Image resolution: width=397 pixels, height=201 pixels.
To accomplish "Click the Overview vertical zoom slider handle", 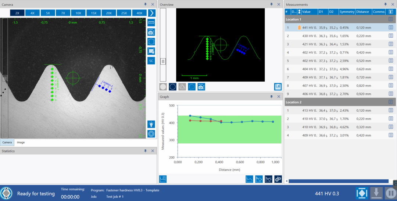I will click(163, 61).
